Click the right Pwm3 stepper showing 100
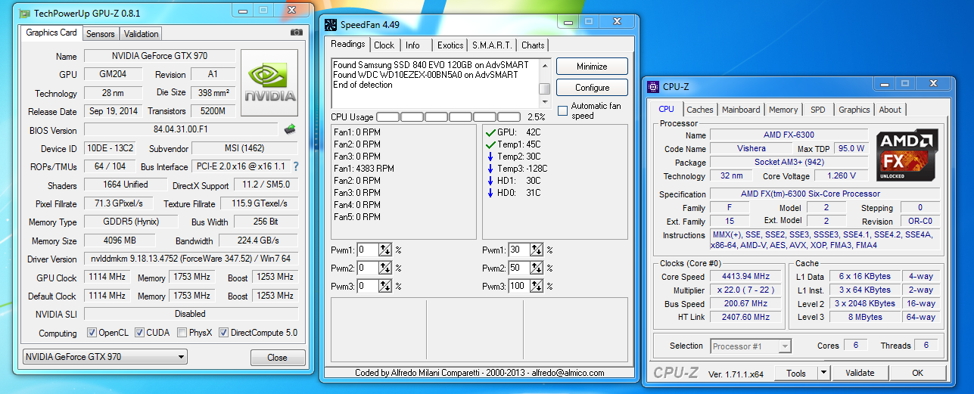This screenshot has width=974, height=394. pos(537,287)
